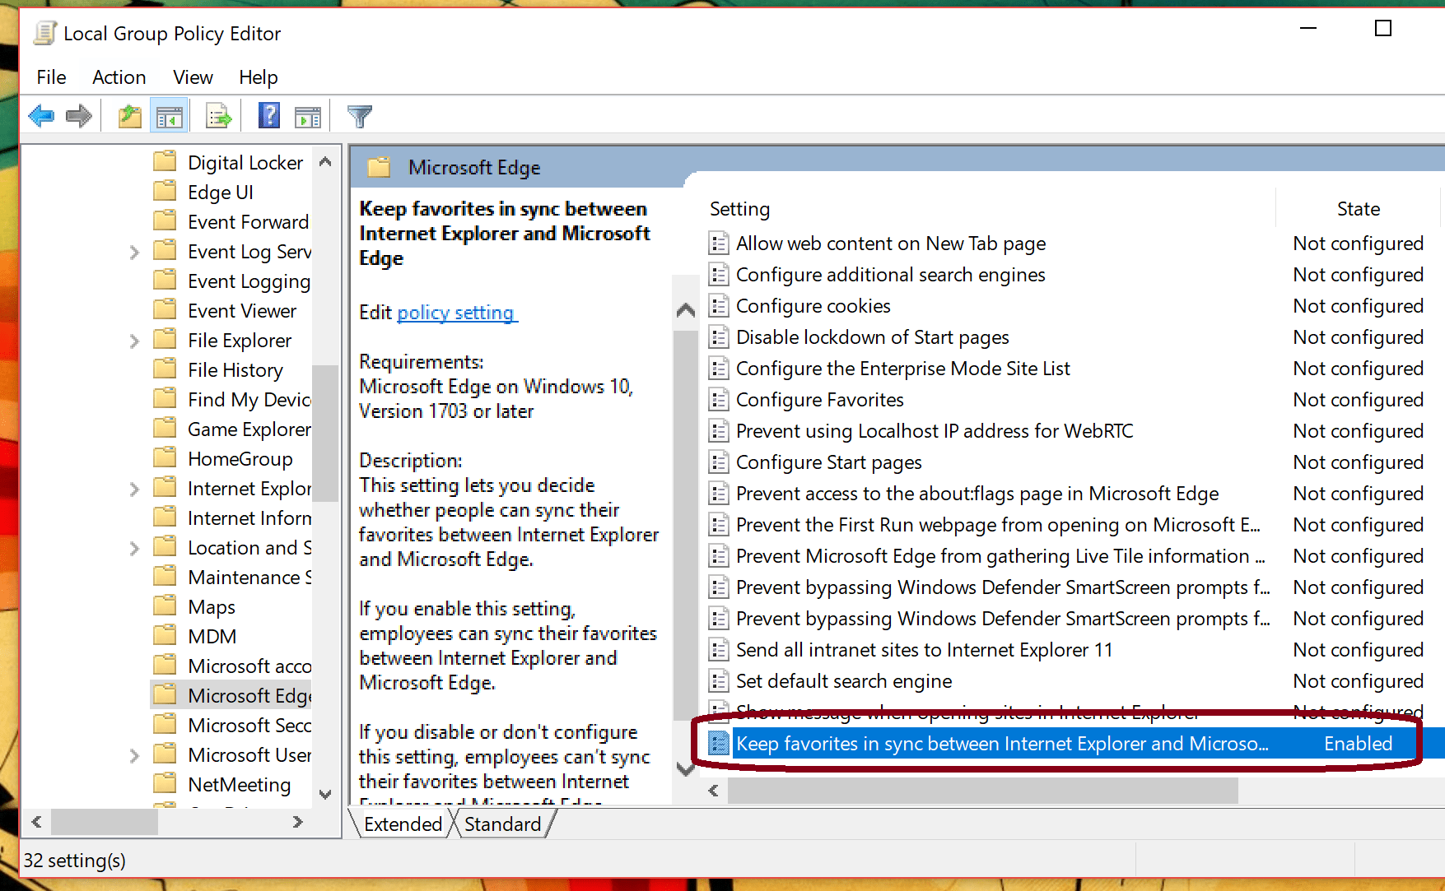Select the Event Forwarding tree item
The height and width of the screenshot is (891, 1445).
[249, 222]
